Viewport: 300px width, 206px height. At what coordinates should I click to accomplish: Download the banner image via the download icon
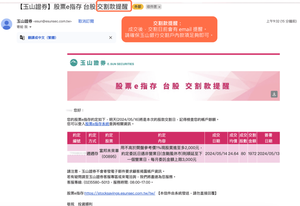tap(274, 94)
